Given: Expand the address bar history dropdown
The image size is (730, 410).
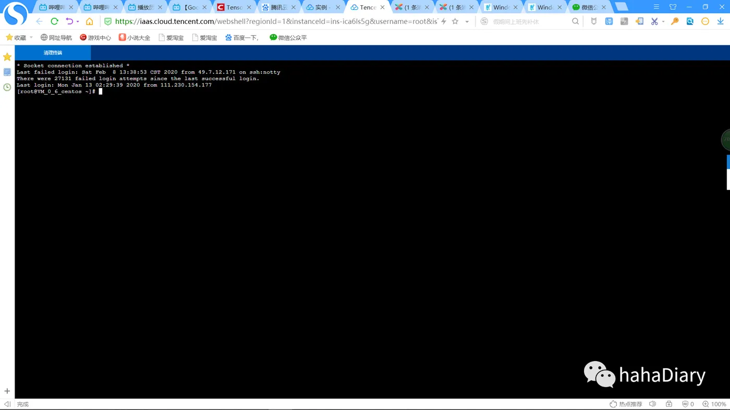Looking at the screenshot, I should [x=467, y=22].
